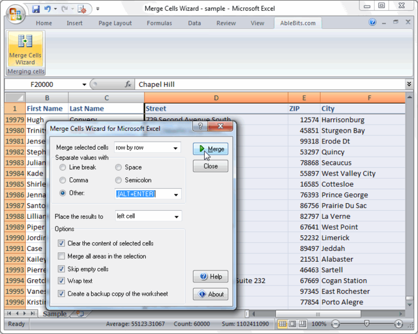Open the undo history dropdown arrow
Viewport: 418px width, 334px height.
pyautogui.click(x=55, y=9)
